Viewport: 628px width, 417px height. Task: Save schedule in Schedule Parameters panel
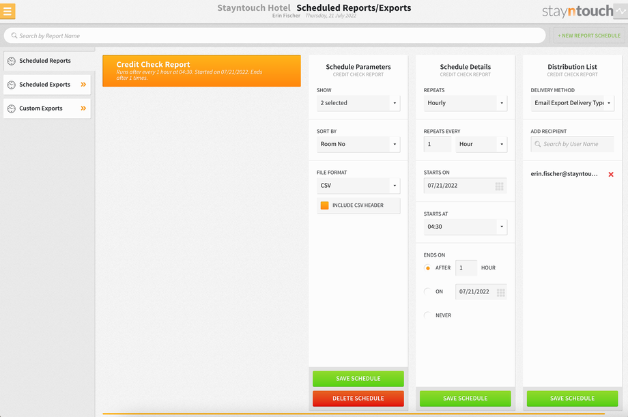tap(358, 379)
